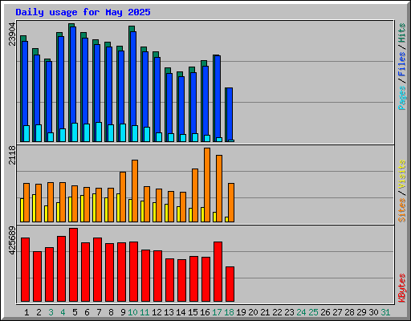This screenshot has height=321, width=411.
Task: Click day 5 label on the x-axis
Action: (75, 312)
